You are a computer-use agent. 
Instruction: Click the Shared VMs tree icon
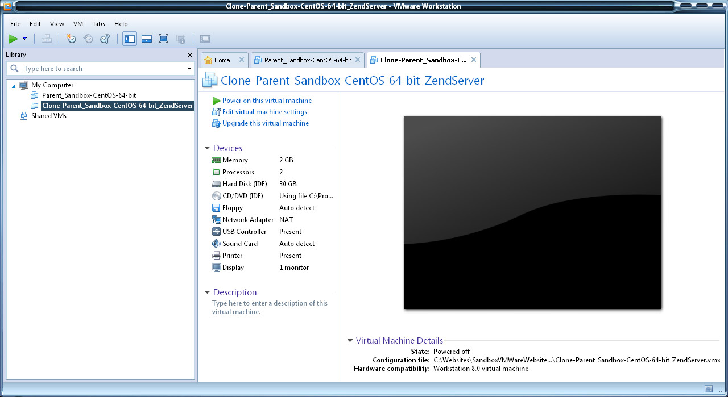[x=24, y=116]
